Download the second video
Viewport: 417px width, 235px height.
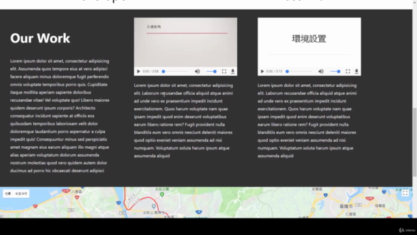[356, 71]
